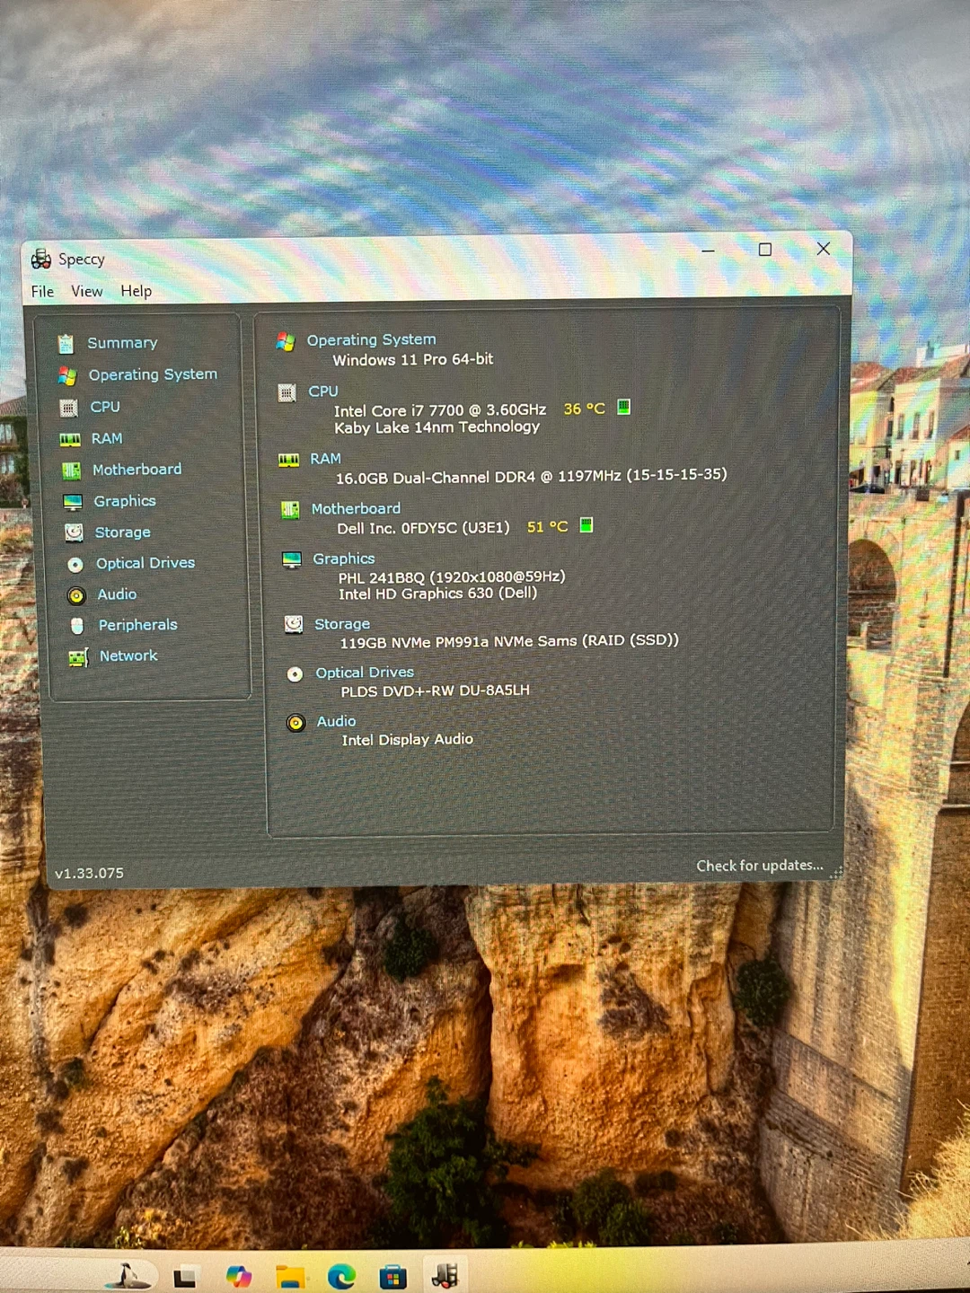Click the Graphics monitor icon in sidebar
This screenshot has height=1293, width=970.
(73, 502)
